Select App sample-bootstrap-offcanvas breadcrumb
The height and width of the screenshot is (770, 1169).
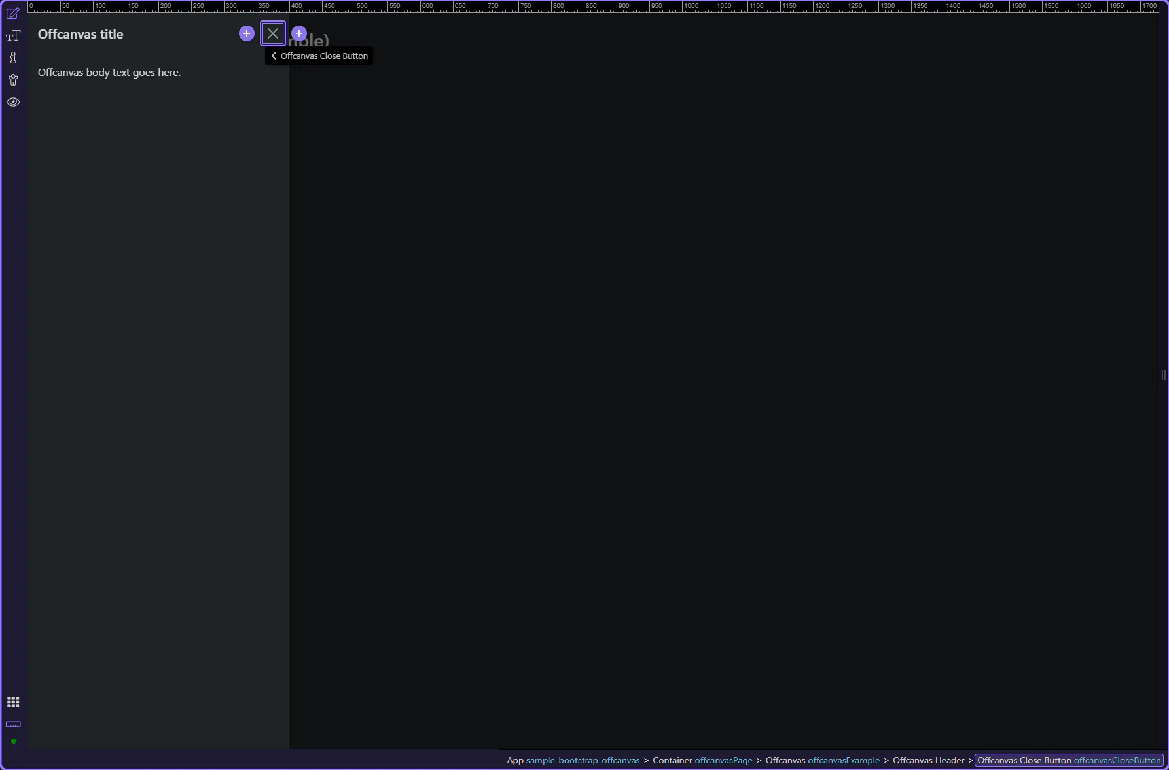(x=573, y=760)
